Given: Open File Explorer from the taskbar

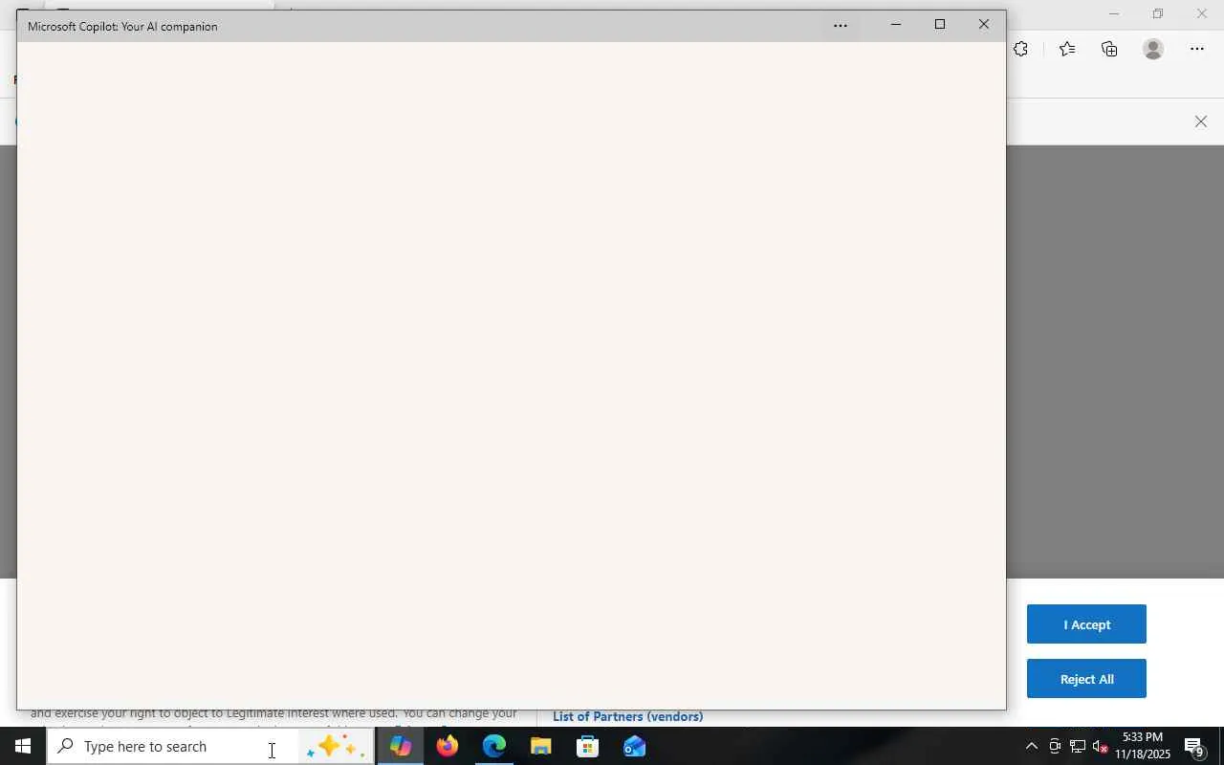Looking at the screenshot, I should [540, 746].
